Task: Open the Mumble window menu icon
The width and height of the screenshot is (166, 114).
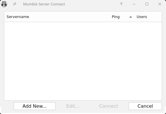Action: [x=4, y=4]
